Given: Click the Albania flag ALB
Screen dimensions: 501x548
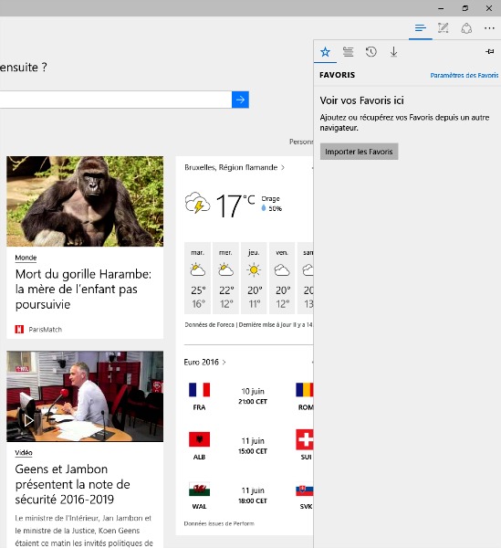Looking at the screenshot, I should 199,439.
